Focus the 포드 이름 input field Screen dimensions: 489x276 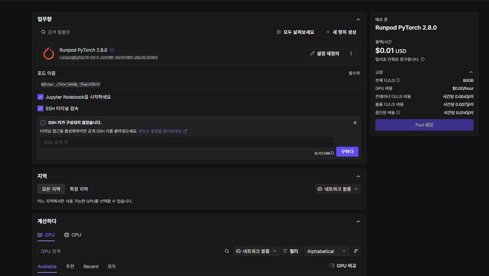pyautogui.click(x=199, y=84)
